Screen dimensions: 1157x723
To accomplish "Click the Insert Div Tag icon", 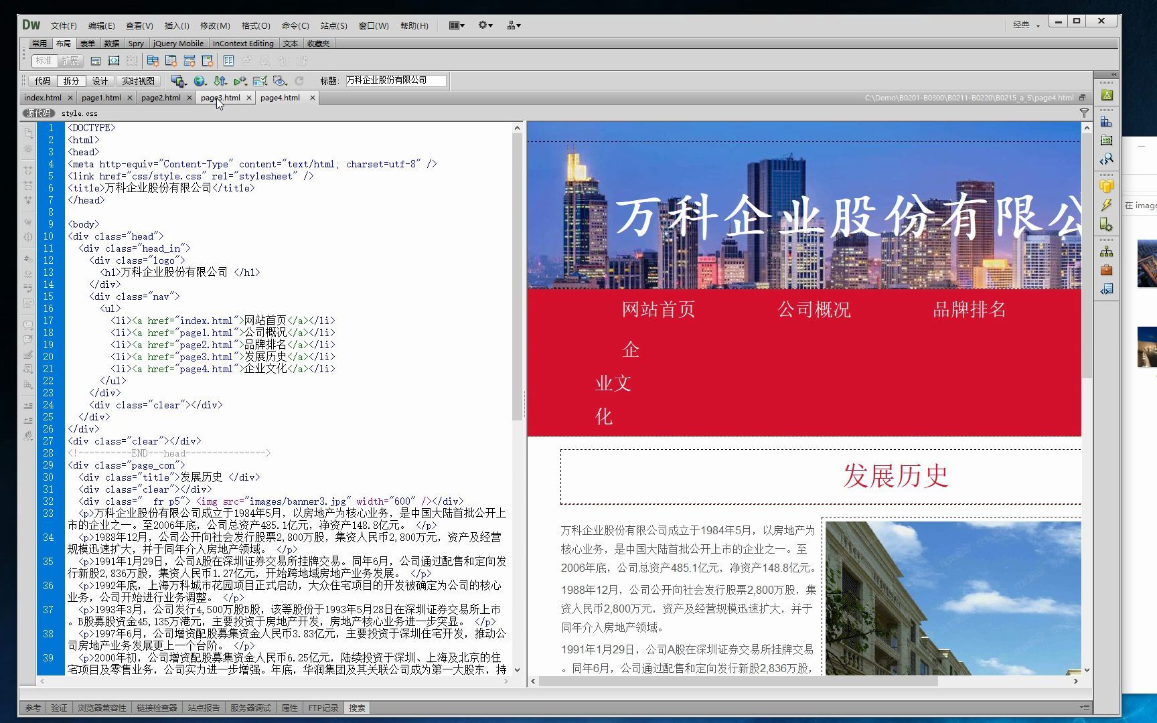I will tap(96, 61).
